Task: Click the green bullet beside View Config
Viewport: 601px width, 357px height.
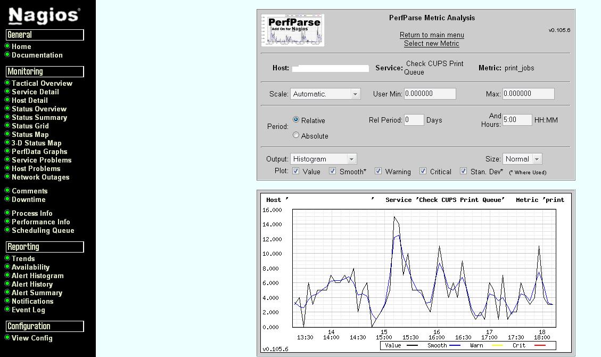Action: [x=7, y=337]
